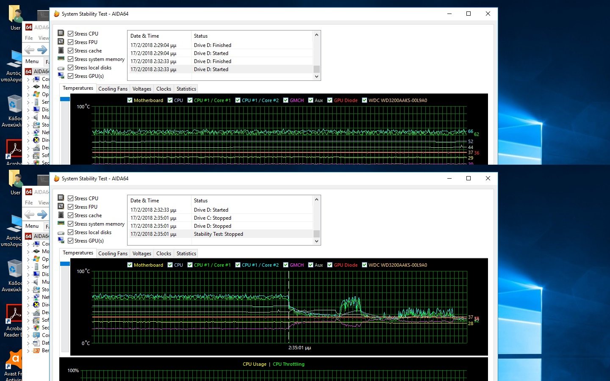Click the AIDA64 back arrow in upper background window
Screen dimensions: 610x381
point(29,50)
